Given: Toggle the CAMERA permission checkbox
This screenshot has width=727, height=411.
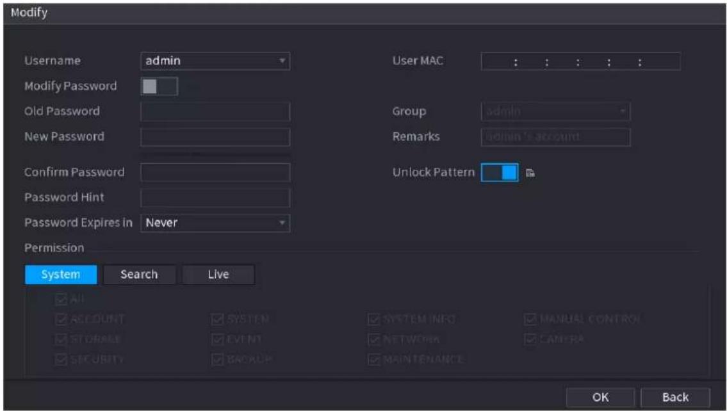Looking at the screenshot, I should pos(530,339).
